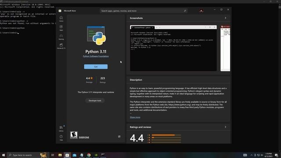Click the Ratings and reviews heading
The width and height of the screenshot is (281, 158).
(140, 127)
